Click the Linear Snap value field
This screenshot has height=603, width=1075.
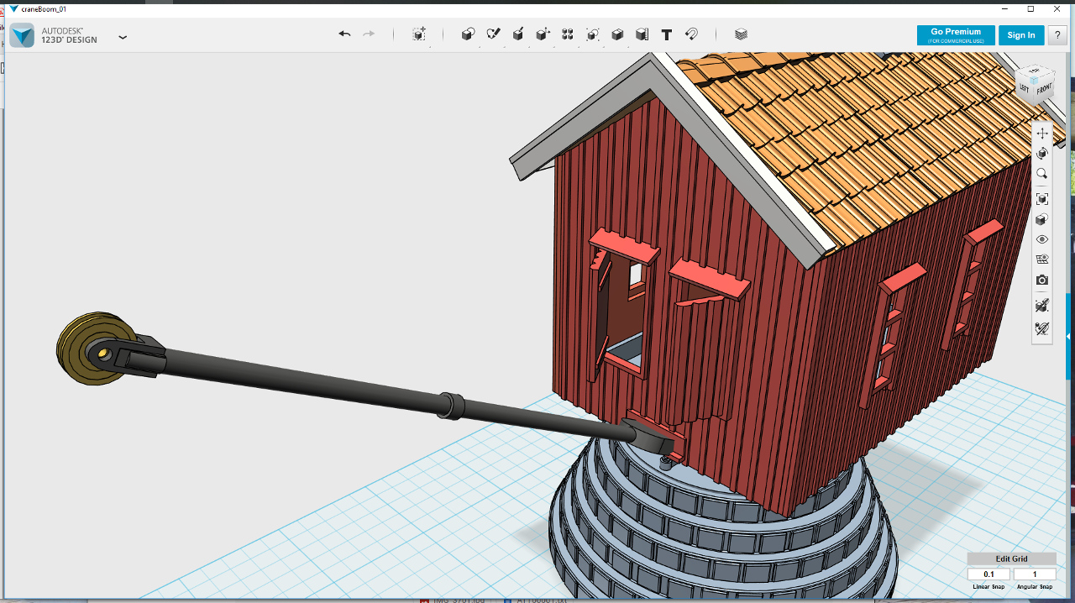tap(988, 574)
